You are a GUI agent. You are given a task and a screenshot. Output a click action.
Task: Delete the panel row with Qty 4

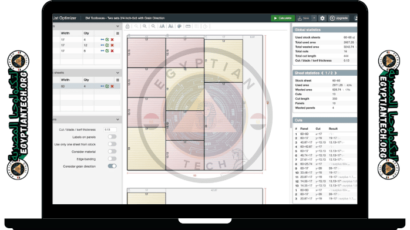(x=112, y=40)
